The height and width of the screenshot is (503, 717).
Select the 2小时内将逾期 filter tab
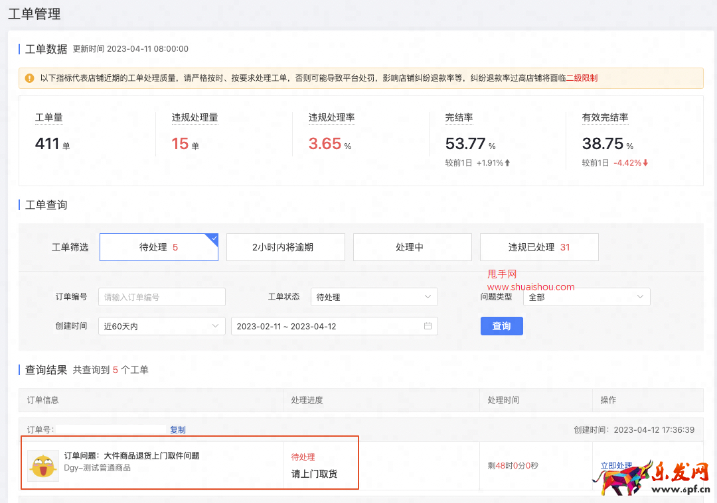(285, 247)
